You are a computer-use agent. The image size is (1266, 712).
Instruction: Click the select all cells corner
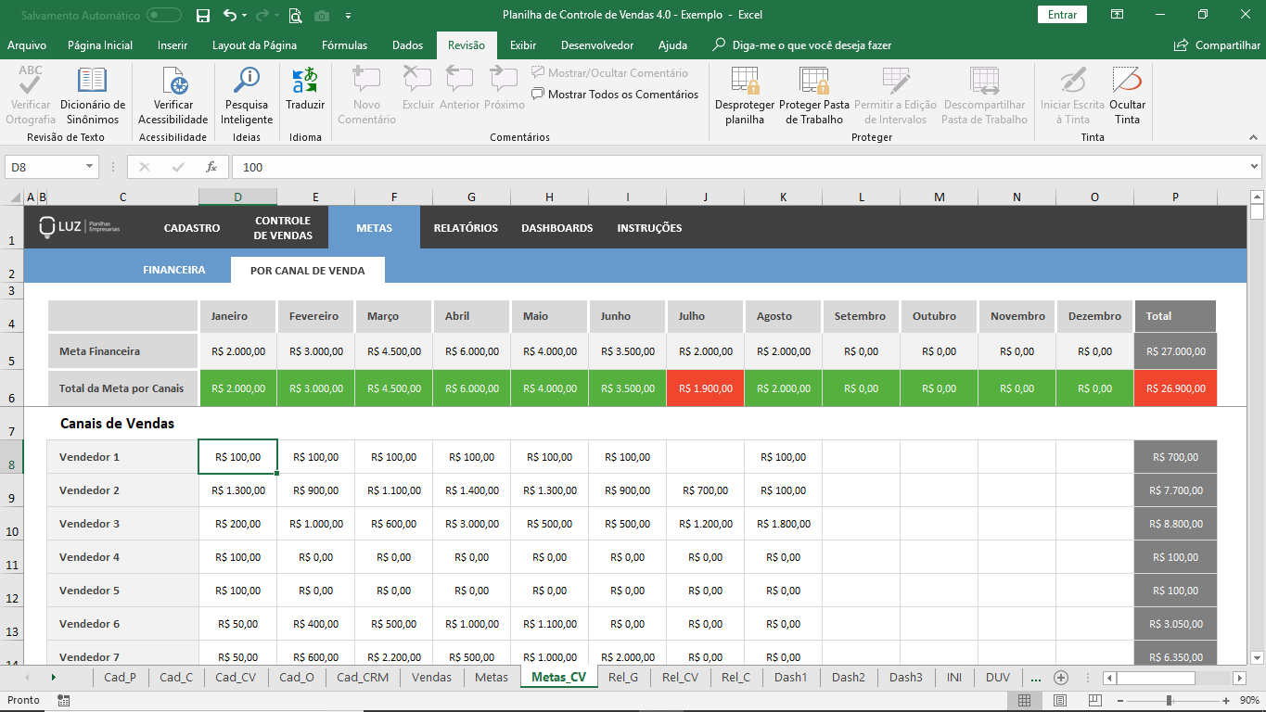pos(14,197)
